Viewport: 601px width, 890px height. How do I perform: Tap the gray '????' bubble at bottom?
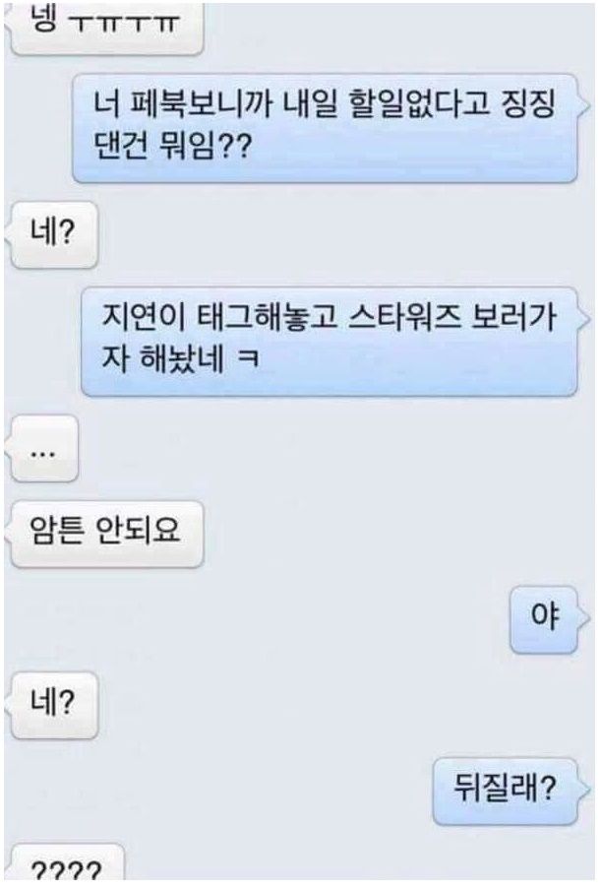[67, 867]
